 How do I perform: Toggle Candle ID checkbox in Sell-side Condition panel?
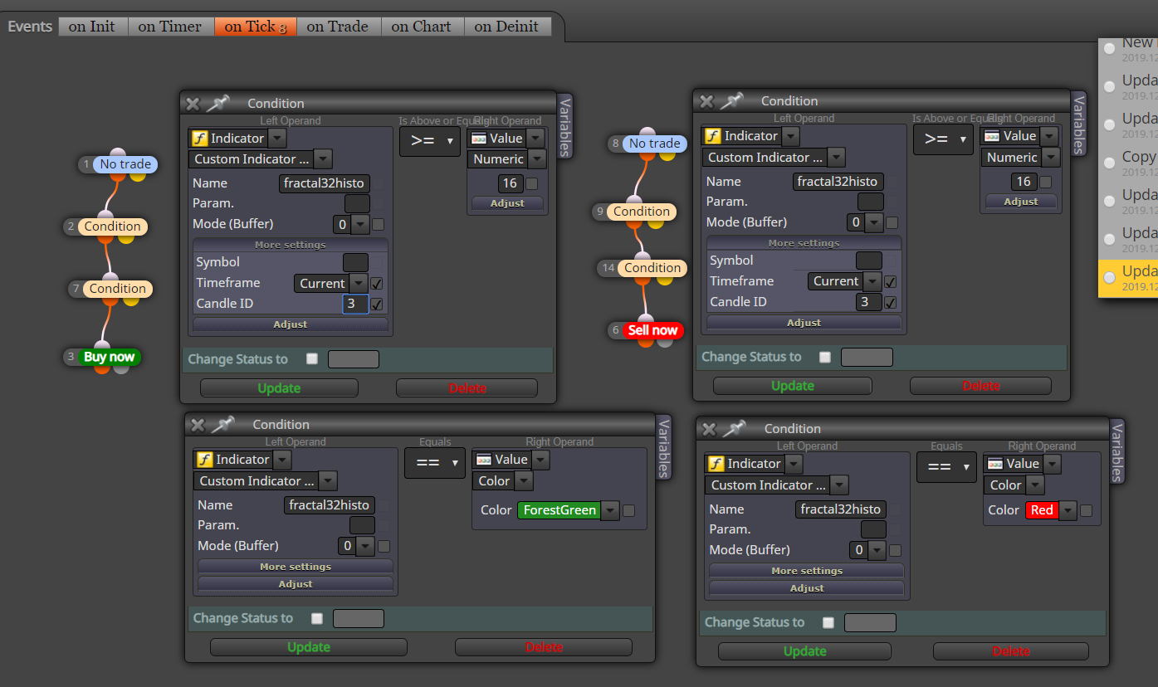coord(891,303)
